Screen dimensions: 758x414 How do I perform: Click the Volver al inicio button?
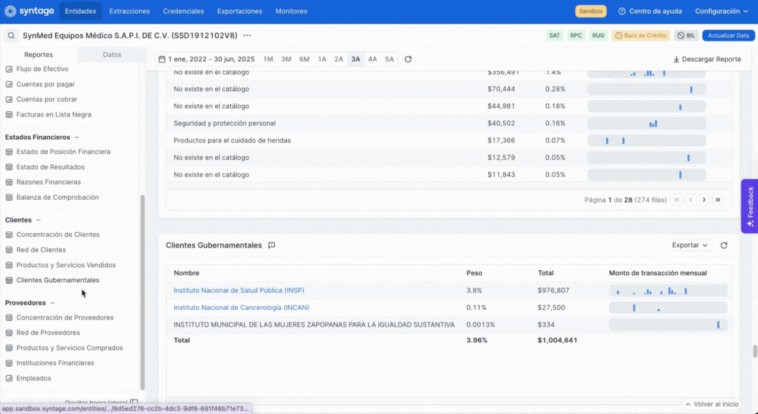[x=712, y=404]
